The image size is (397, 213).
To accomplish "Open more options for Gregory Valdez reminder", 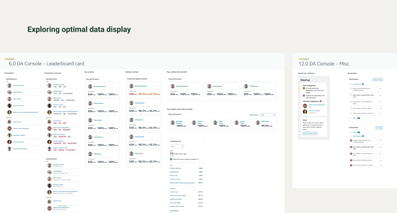I will coord(381,89).
